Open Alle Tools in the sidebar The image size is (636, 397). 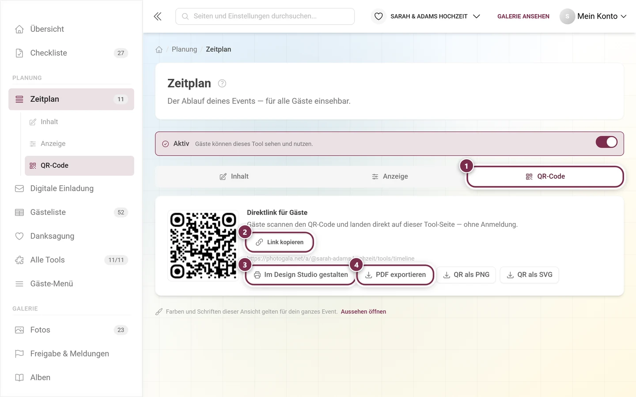click(x=71, y=260)
